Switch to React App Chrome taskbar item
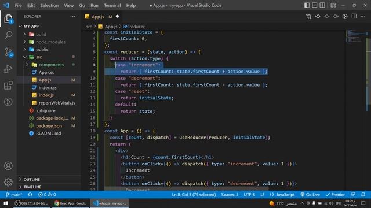Viewport: 371px width, 208px height. click(x=70, y=203)
